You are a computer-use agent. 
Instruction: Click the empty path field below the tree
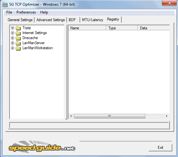point(89,125)
